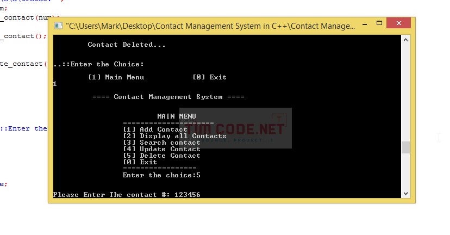The image size is (450, 235).
Task: Click the console title bar path text
Action: pyautogui.click(x=210, y=26)
